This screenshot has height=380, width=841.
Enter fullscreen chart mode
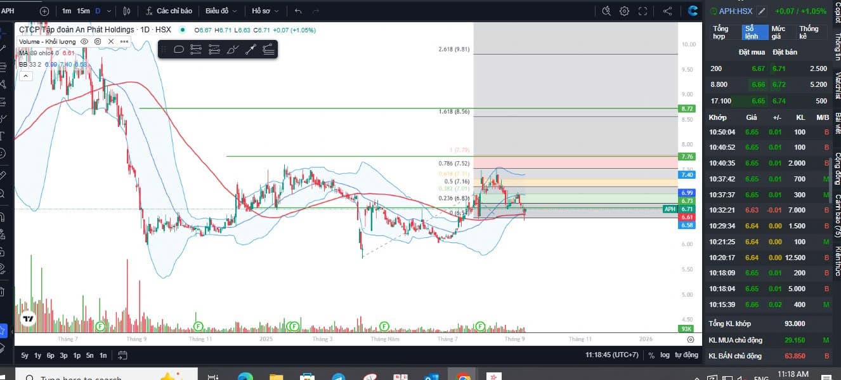pyautogui.click(x=642, y=11)
